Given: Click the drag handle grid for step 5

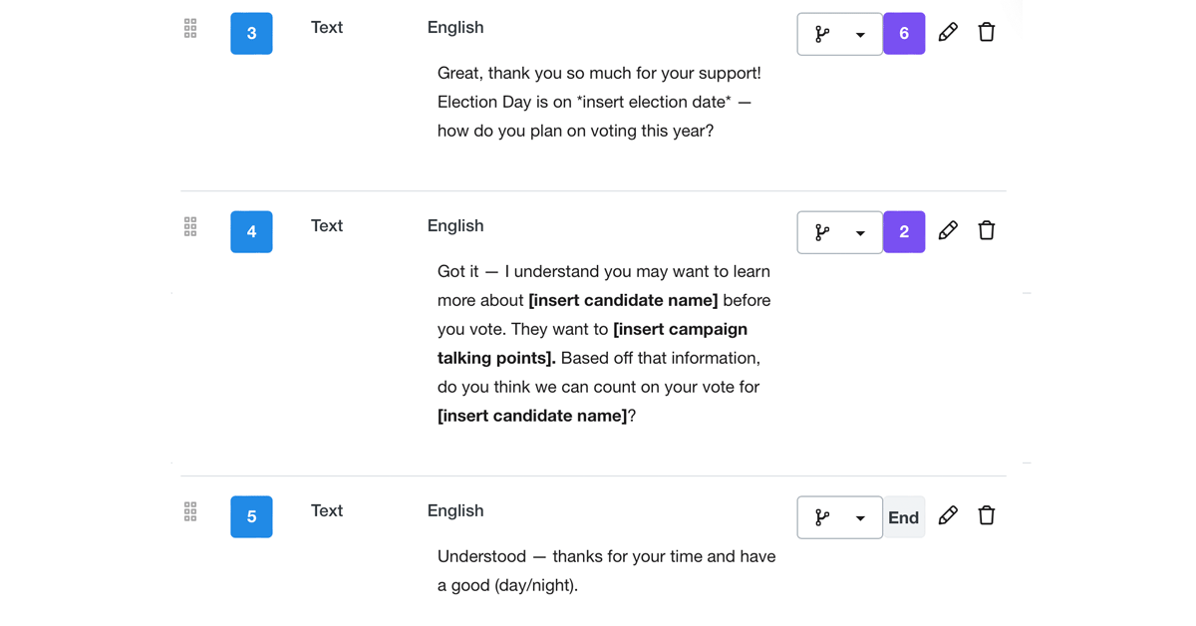Looking at the screenshot, I should click(190, 512).
